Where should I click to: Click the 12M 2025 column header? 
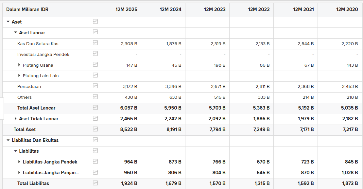(x=127, y=9)
